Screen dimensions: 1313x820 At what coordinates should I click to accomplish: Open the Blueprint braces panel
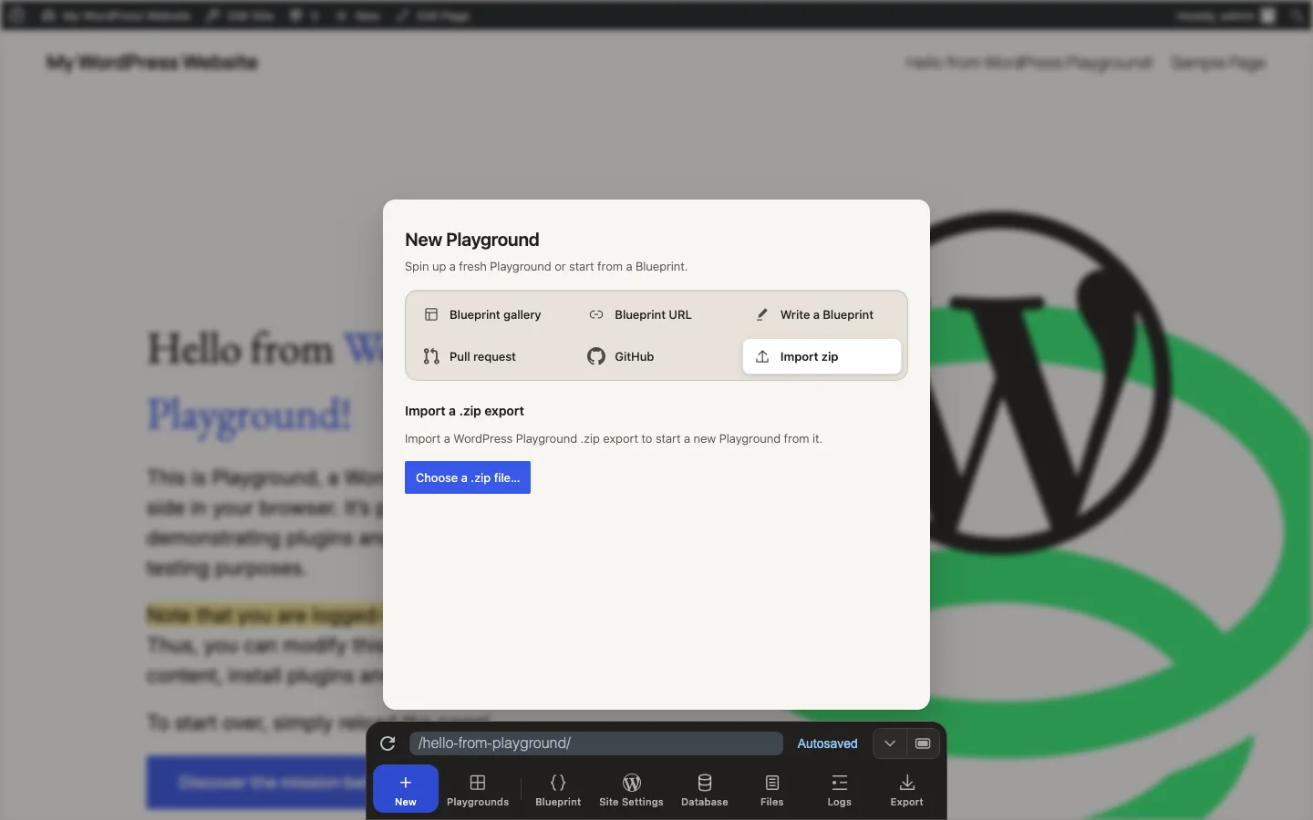tap(558, 789)
